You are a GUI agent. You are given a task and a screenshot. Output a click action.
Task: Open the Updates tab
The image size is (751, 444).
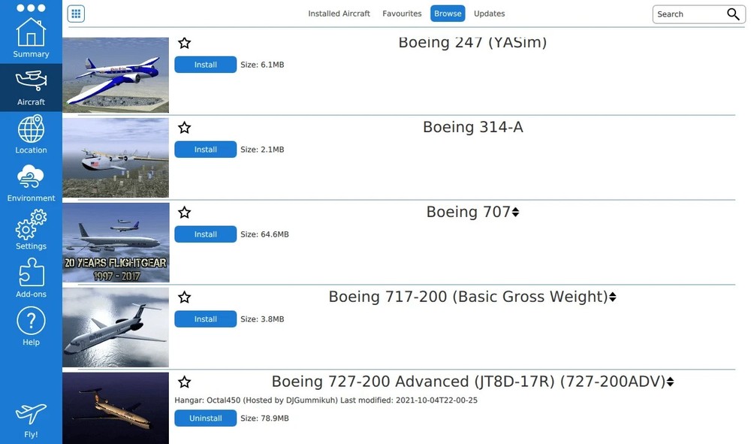tap(489, 13)
